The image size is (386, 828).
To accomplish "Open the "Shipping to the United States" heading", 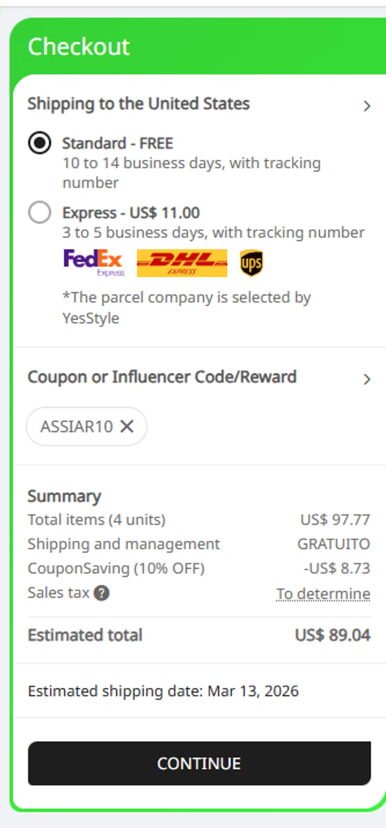I will 139,104.
